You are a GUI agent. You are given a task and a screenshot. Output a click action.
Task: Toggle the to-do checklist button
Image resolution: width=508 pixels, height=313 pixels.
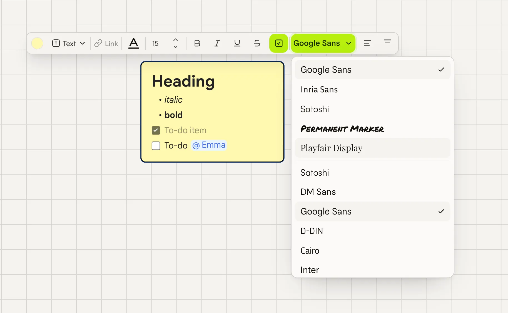[x=279, y=43]
